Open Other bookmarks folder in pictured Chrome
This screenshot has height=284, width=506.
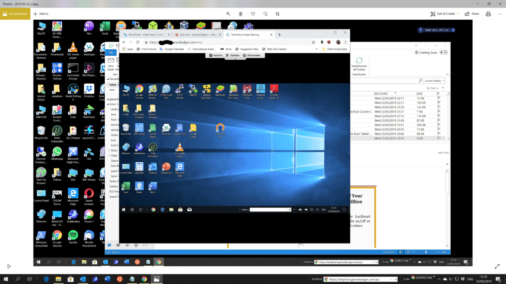click(x=335, y=49)
